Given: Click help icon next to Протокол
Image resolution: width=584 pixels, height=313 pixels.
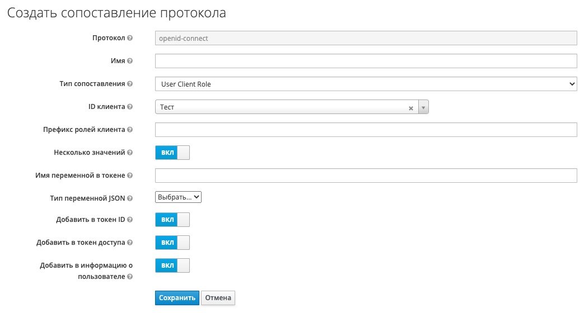Looking at the screenshot, I should (x=130, y=38).
